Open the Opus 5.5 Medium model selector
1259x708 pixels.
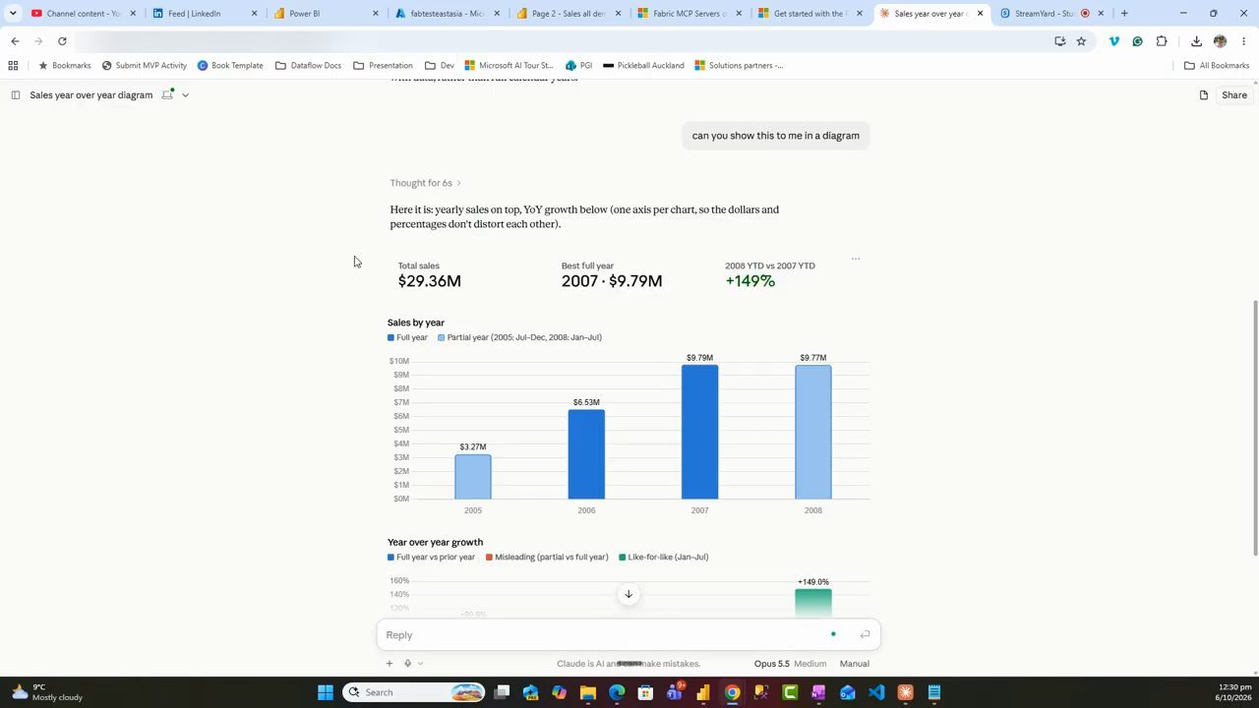pos(790,664)
